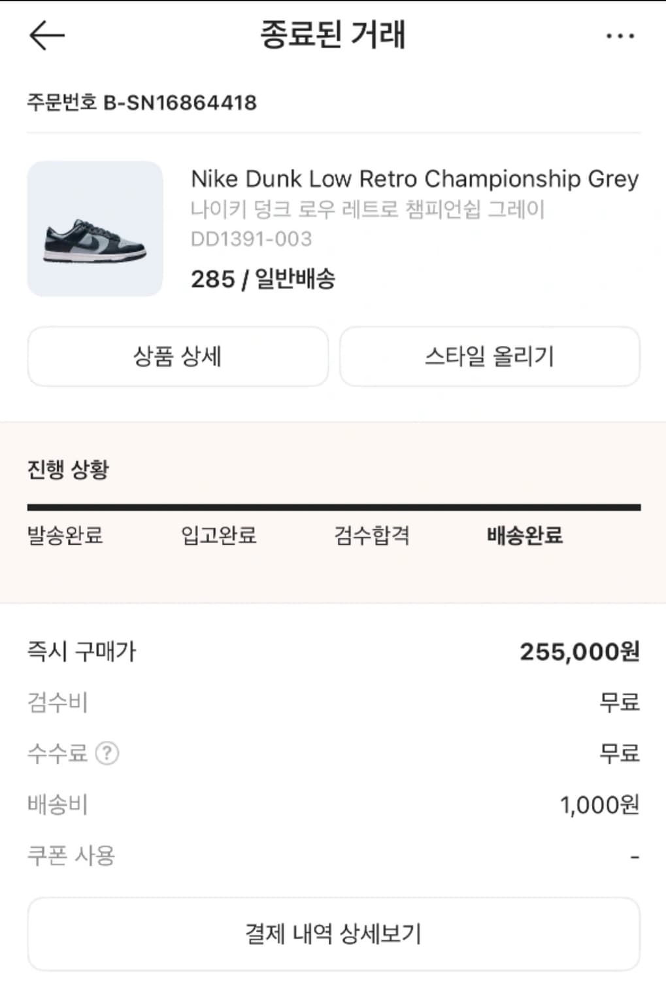Open the three-dot more options menu

[620, 36]
